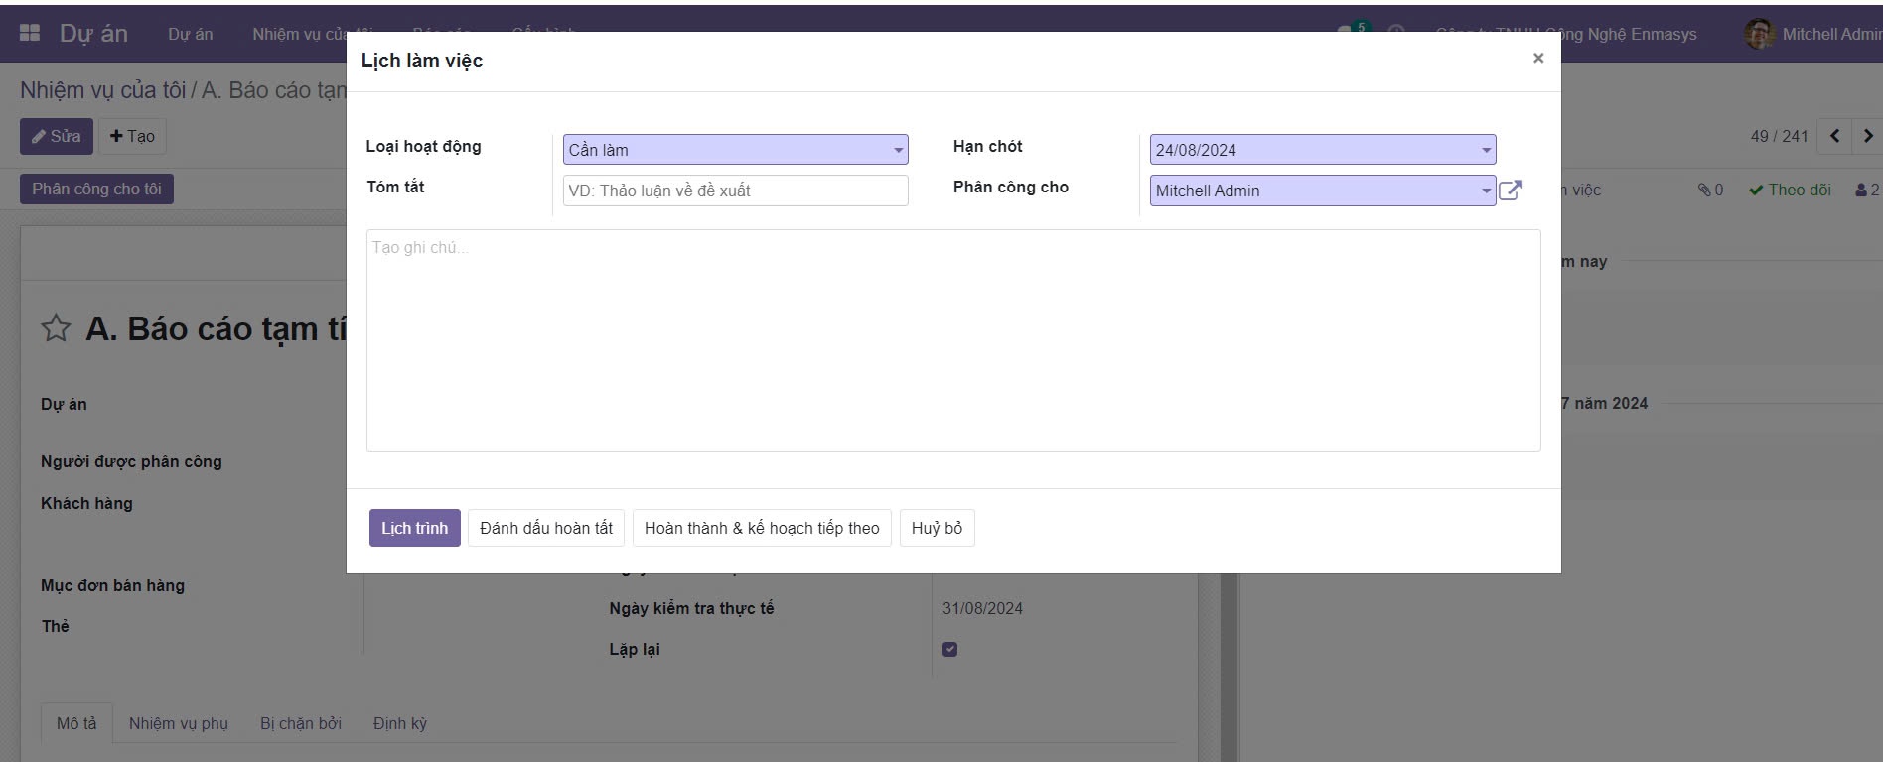Click Mitchell Admin user avatar

[x=1759, y=34]
